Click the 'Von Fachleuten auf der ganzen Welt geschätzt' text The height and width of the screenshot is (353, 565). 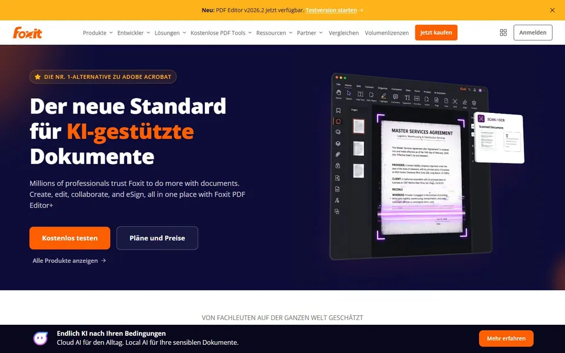point(282,318)
